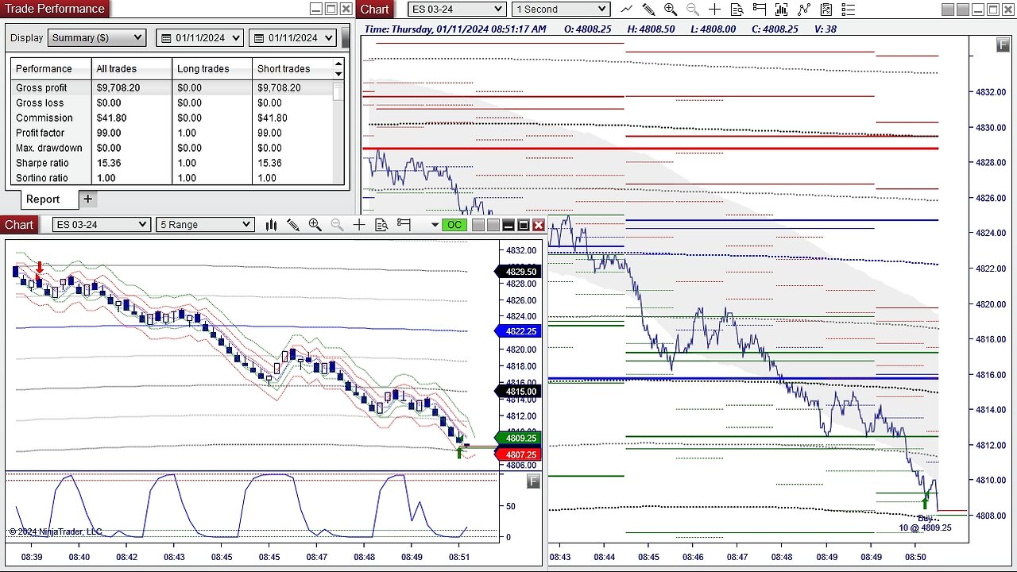Select the Trade Performance window title tab
This screenshot has width=1017, height=572.
click(x=55, y=9)
